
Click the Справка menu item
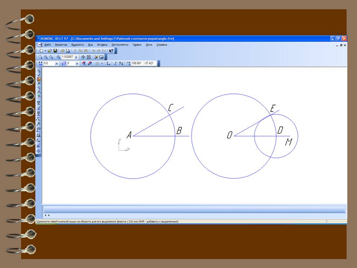[x=162, y=45]
